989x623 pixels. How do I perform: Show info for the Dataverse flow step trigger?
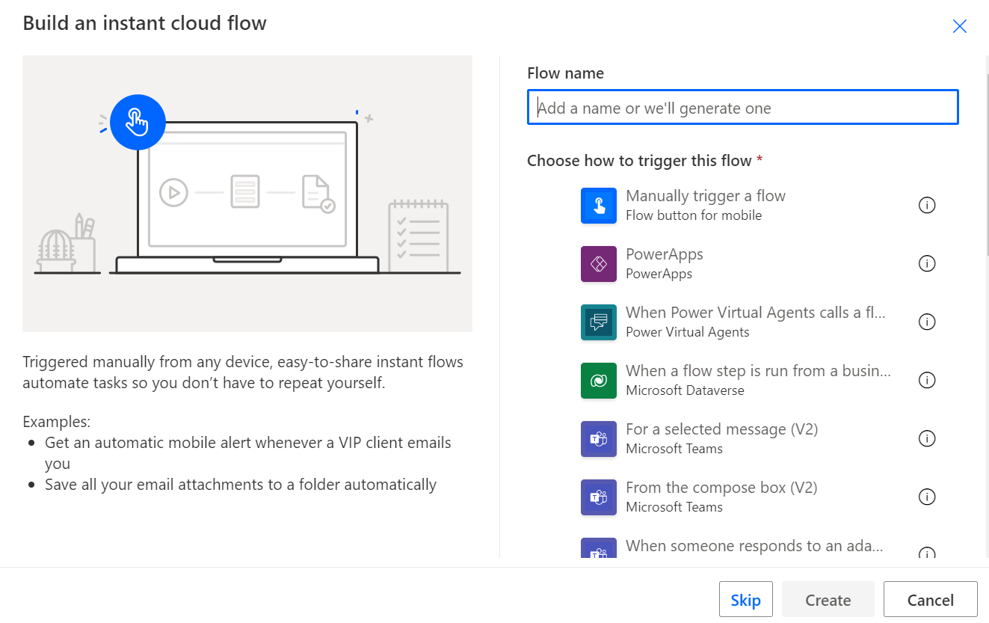(927, 380)
